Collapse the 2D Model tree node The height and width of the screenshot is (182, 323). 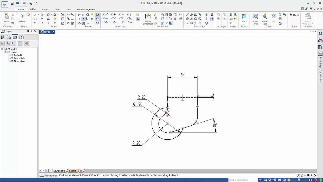2,49
